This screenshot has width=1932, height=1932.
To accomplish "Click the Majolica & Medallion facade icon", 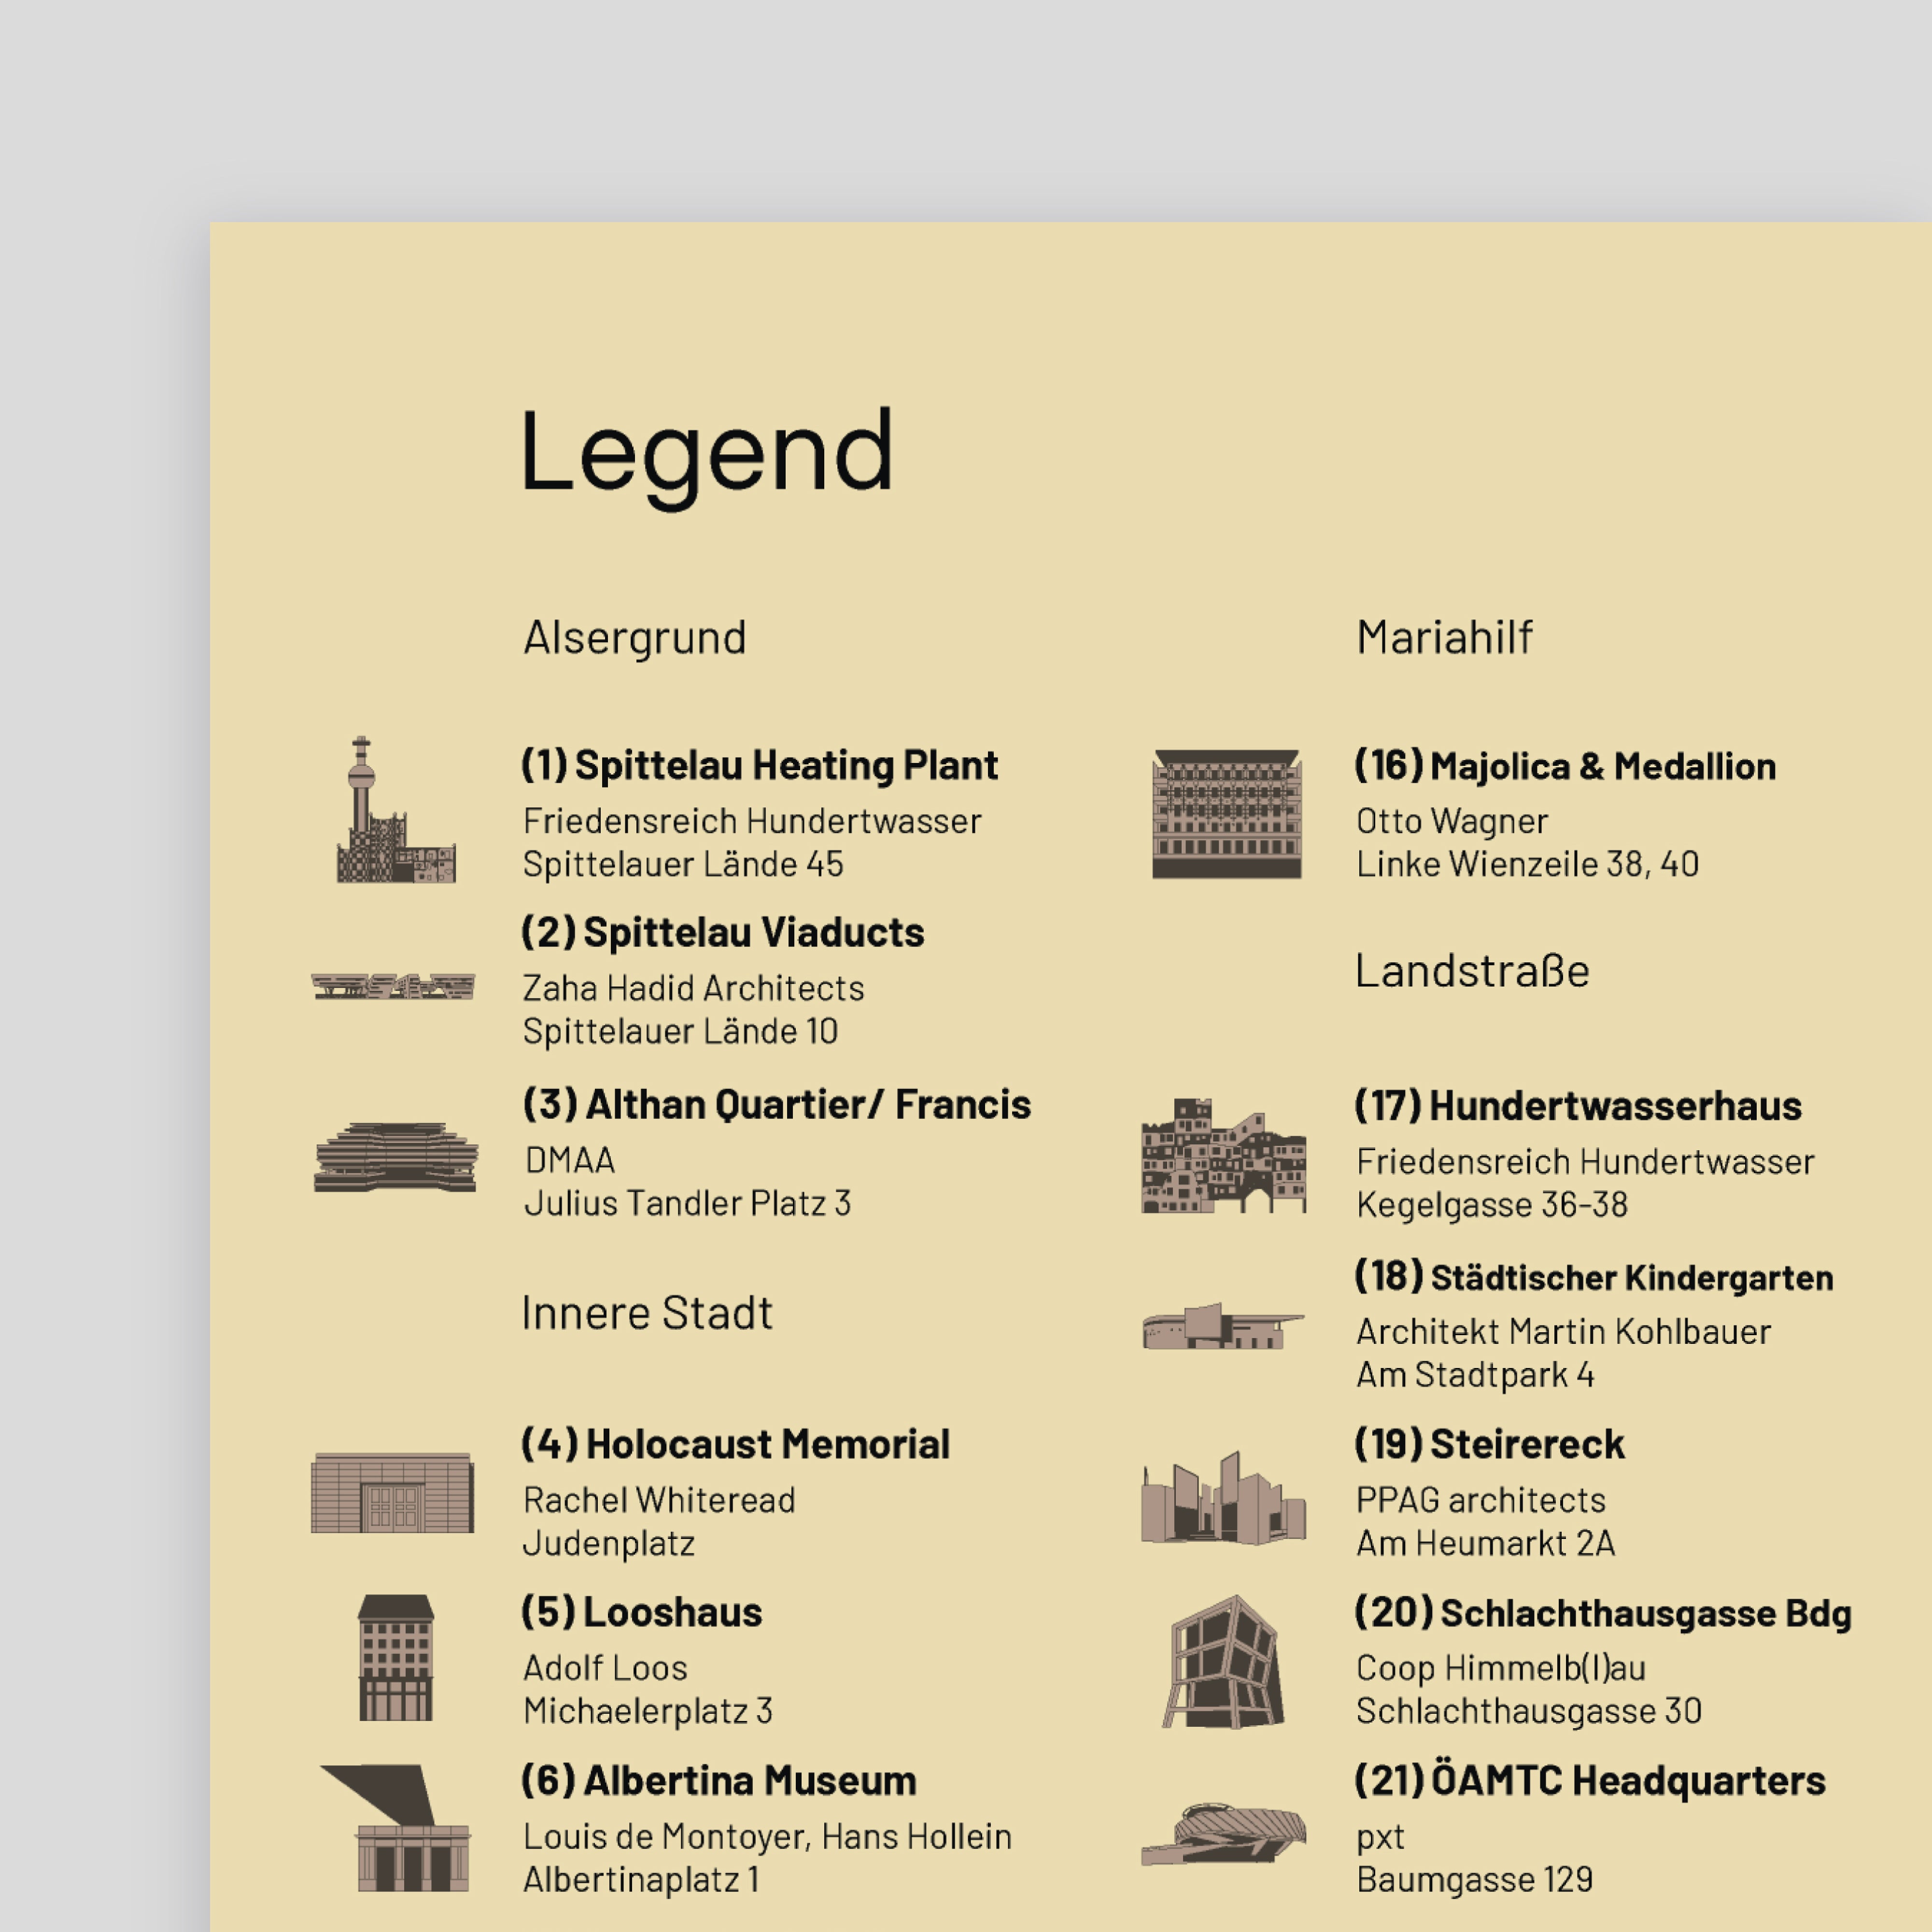I will coord(1227,814).
